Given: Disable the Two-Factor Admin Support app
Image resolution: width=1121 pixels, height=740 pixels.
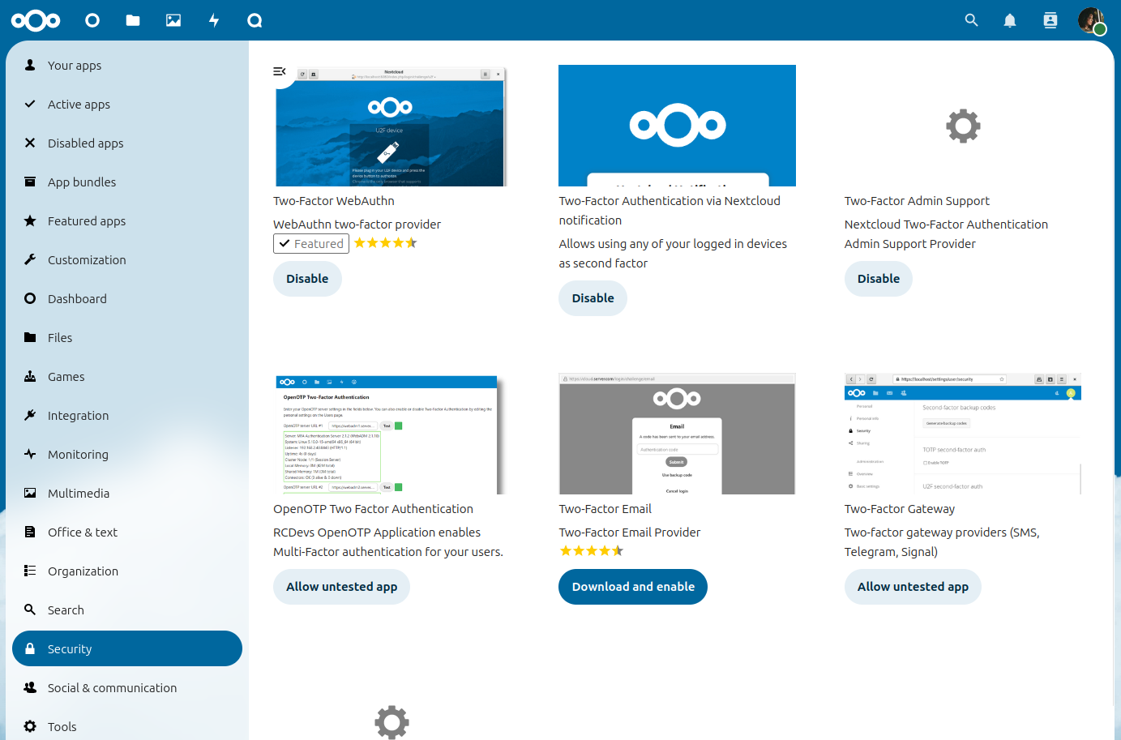Looking at the screenshot, I should pos(878,279).
